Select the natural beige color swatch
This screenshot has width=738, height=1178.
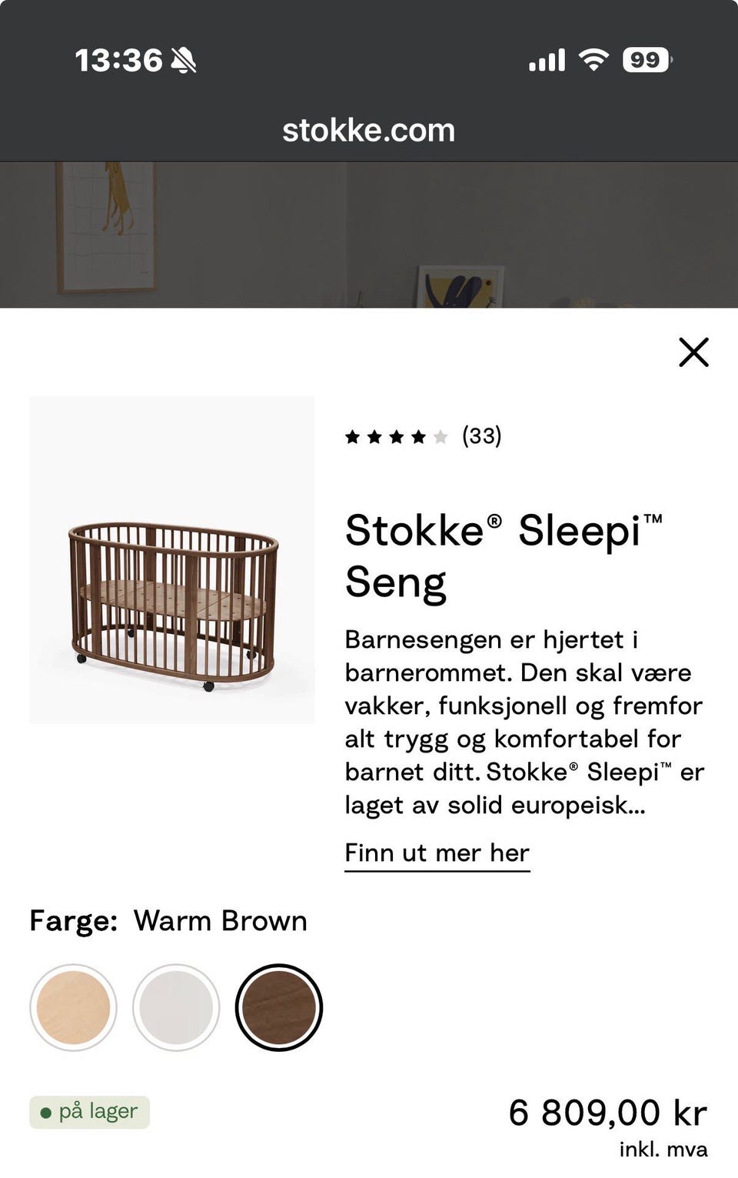tap(73, 1007)
